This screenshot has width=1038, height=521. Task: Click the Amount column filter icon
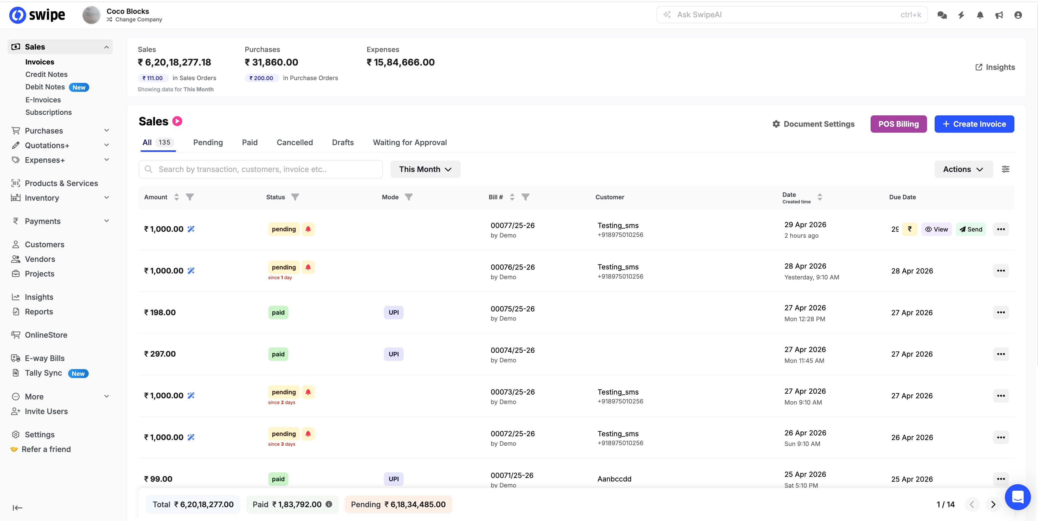pyautogui.click(x=190, y=197)
